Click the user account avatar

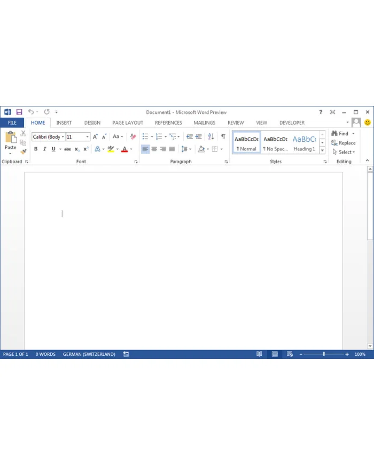356,123
